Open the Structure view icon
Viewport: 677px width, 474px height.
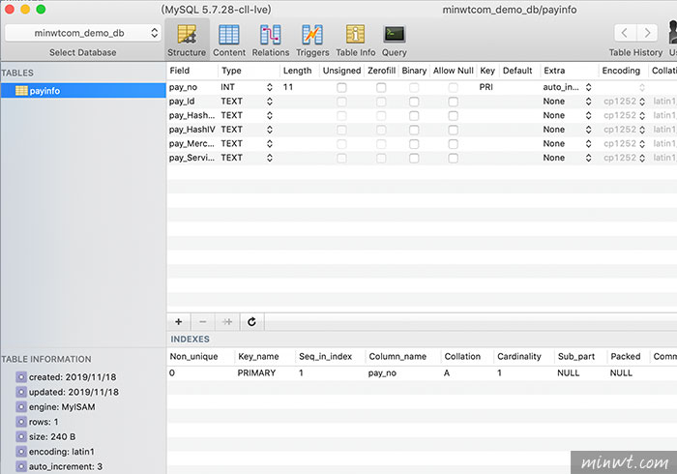pyautogui.click(x=187, y=35)
